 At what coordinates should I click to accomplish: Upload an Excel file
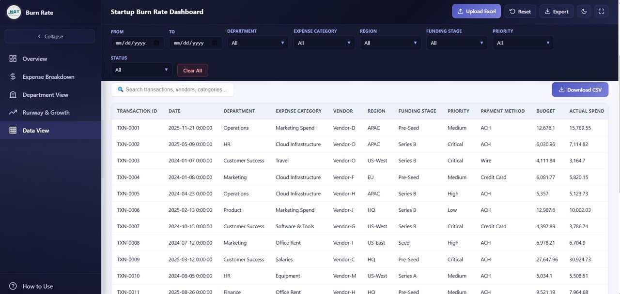click(476, 10)
